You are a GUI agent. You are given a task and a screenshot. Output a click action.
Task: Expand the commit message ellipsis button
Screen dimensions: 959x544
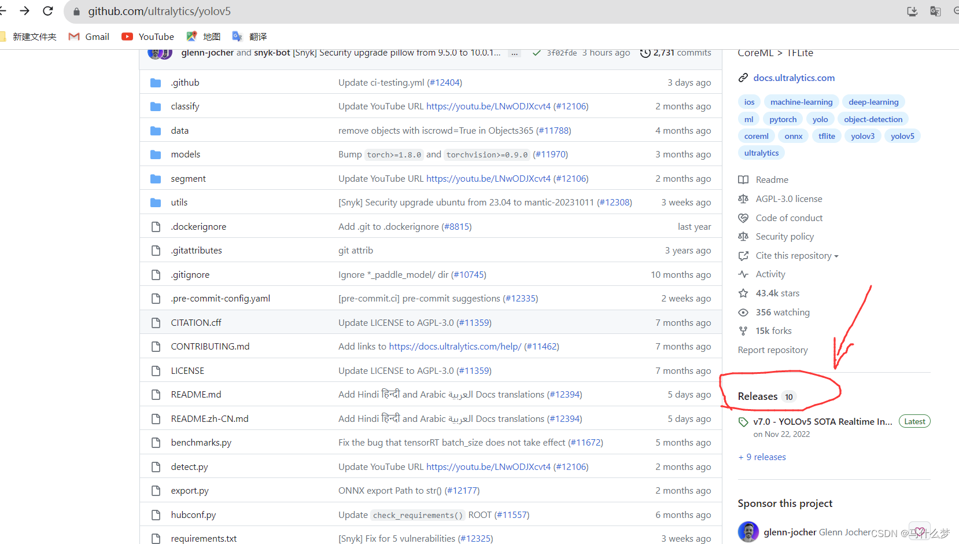514,53
